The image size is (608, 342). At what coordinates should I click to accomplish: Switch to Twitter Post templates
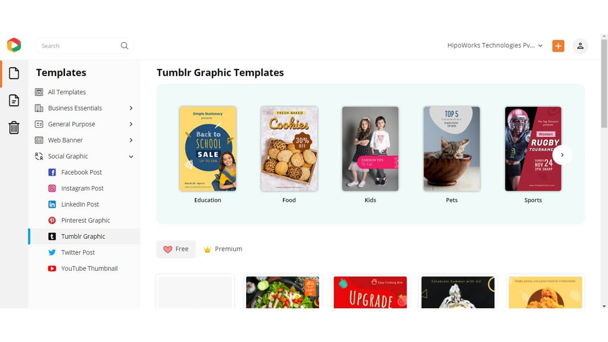[x=78, y=252]
